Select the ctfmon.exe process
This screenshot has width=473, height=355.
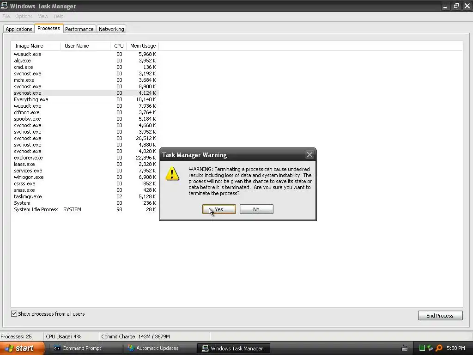[x=85, y=112]
